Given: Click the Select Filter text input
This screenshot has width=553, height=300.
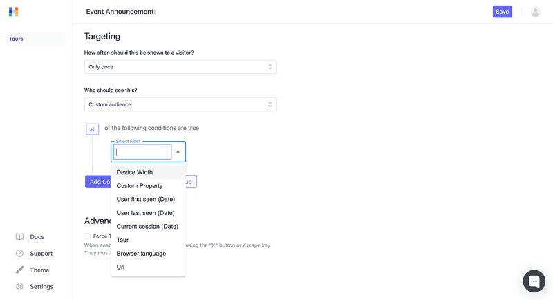Looking at the screenshot, I should click(142, 152).
